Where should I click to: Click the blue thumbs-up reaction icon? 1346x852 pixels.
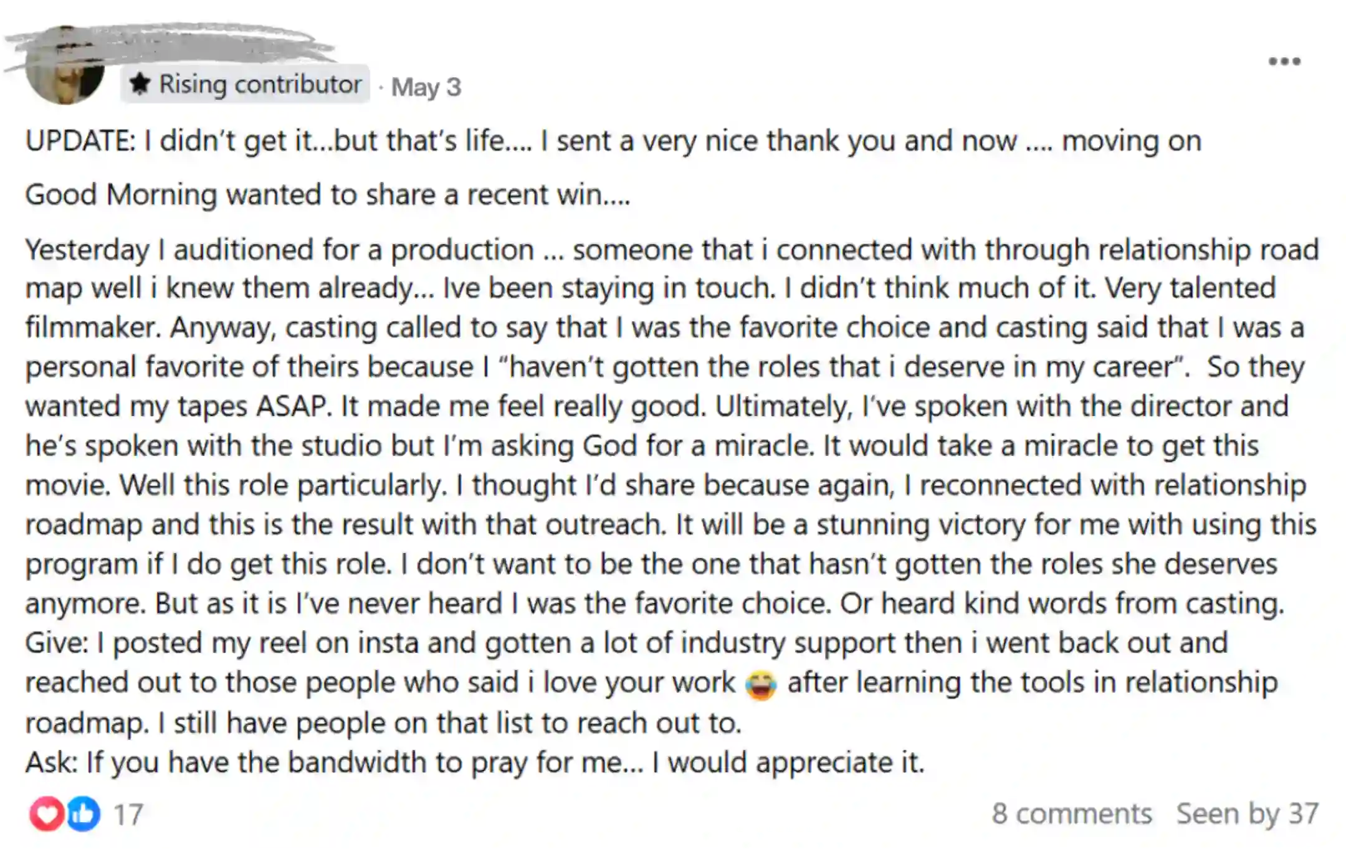83,813
